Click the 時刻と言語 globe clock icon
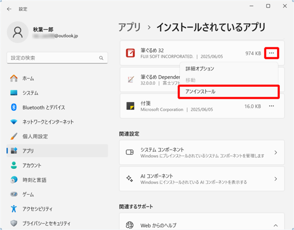The width and height of the screenshot is (294, 230). 14,180
